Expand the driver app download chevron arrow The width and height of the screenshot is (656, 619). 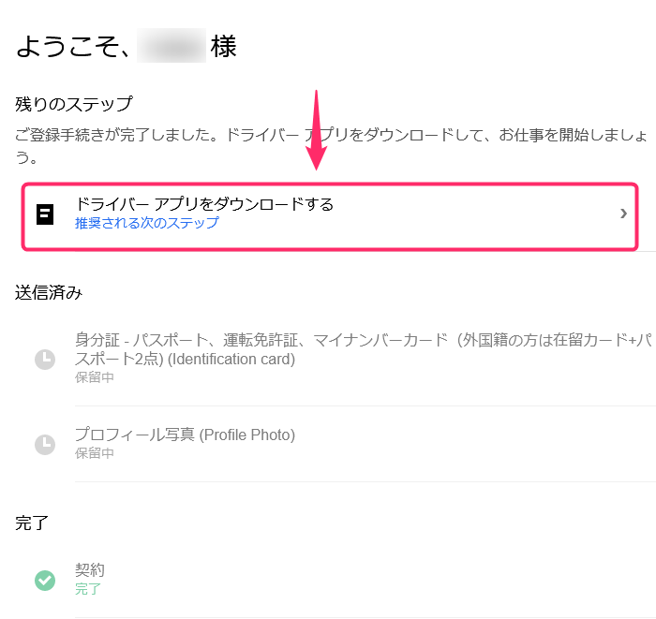(x=623, y=214)
